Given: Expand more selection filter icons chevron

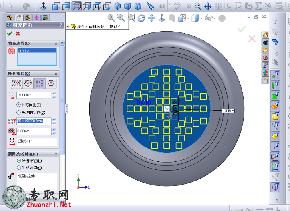Looking at the screenshot, I should tap(277, 200).
